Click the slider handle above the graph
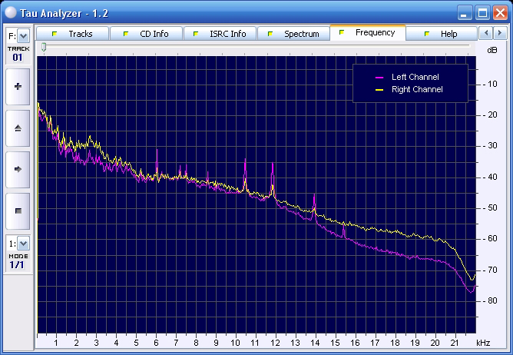Screen dimensions: 513x355 [44, 47]
